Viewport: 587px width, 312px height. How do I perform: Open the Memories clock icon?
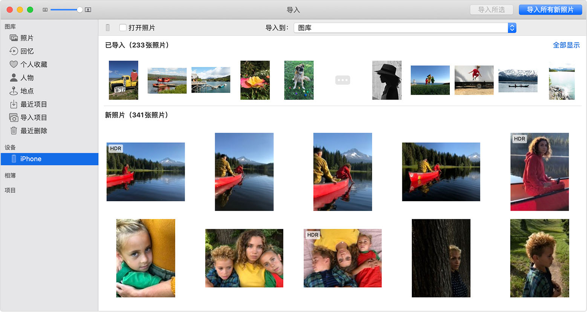click(14, 51)
